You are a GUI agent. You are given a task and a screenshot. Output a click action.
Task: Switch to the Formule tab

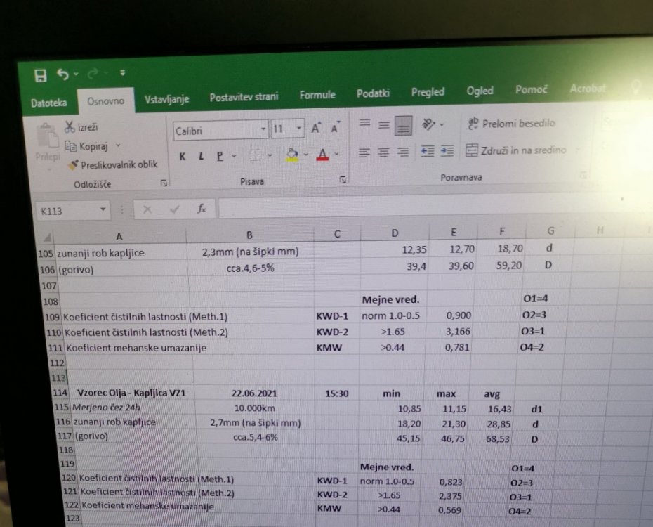317,95
